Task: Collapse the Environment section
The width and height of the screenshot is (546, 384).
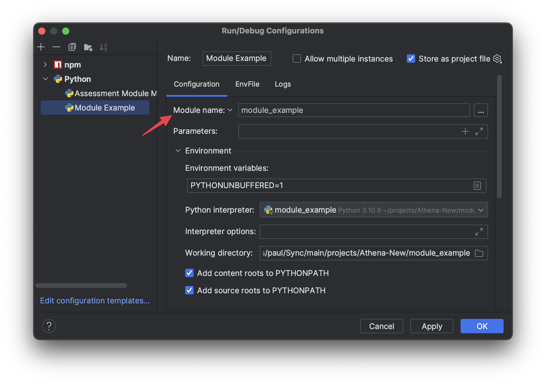Action: point(178,150)
